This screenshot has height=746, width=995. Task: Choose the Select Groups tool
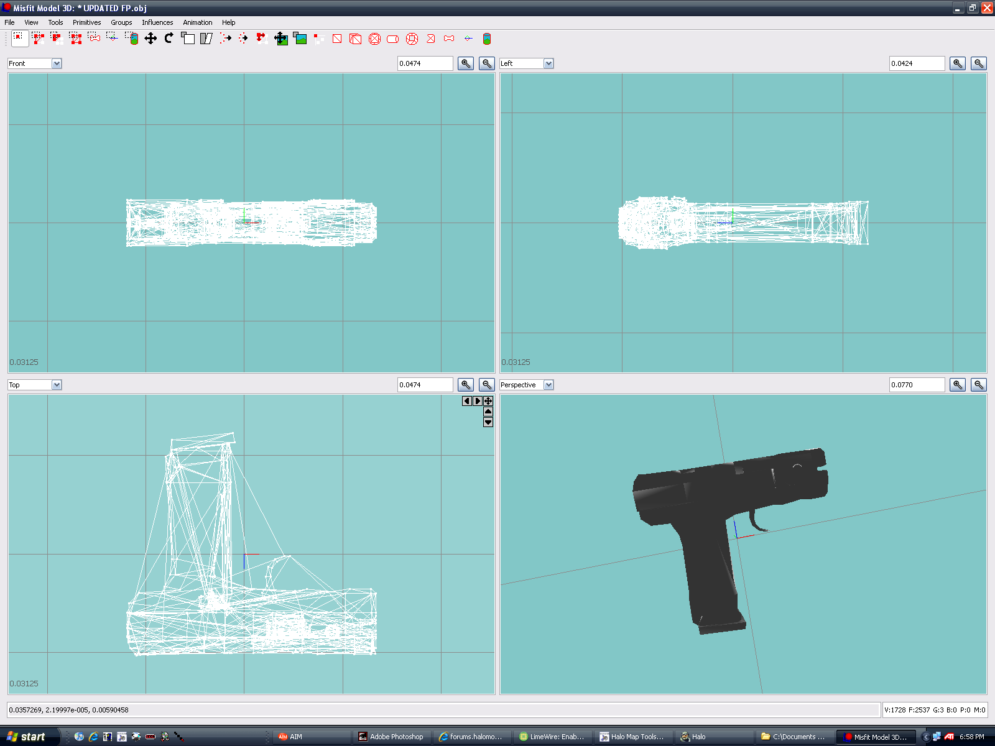tap(75, 39)
